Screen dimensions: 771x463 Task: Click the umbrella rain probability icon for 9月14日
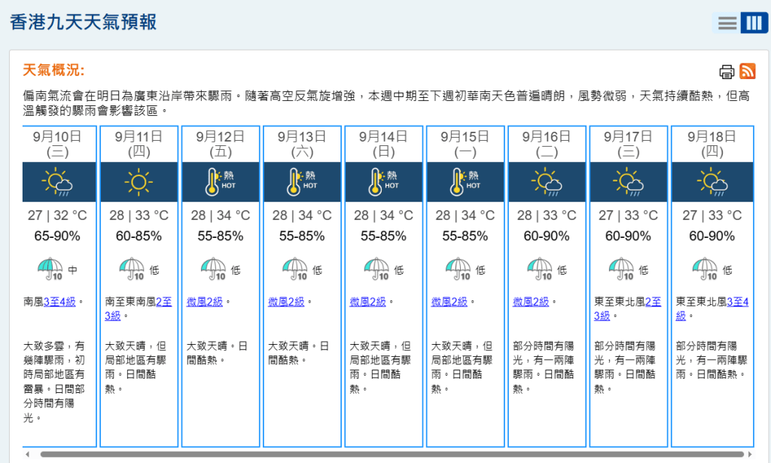point(377,269)
